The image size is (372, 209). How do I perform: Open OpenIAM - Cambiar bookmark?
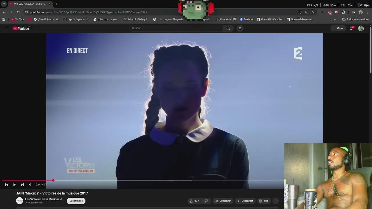point(270,19)
